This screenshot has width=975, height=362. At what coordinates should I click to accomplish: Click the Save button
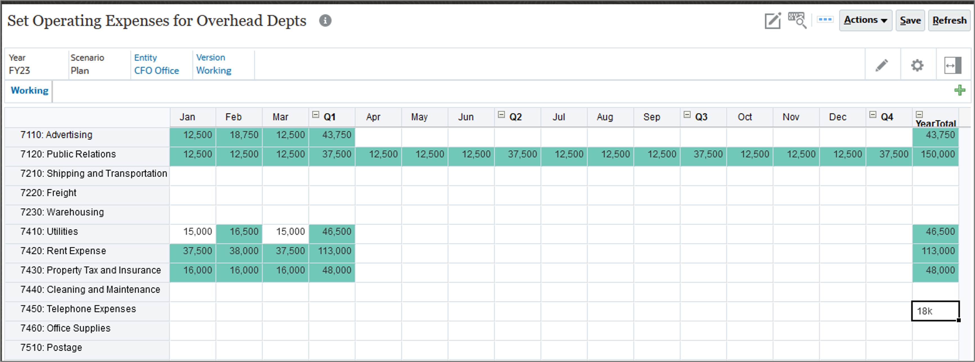[x=910, y=21]
